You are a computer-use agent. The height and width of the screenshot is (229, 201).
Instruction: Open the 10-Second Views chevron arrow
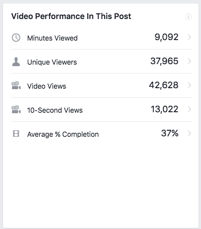pyautogui.click(x=189, y=109)
